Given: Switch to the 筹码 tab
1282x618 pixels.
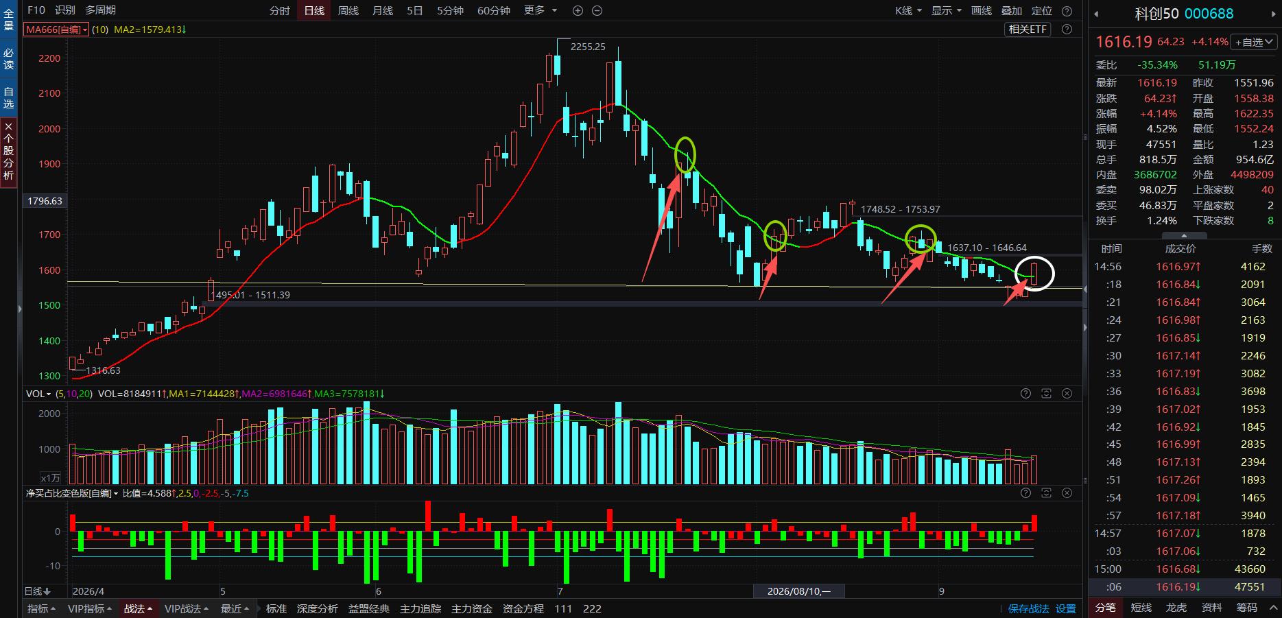Looking at the screenshot, I should 1247,608.
